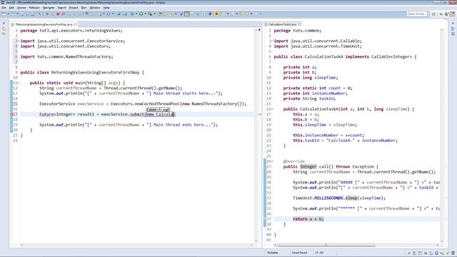Collapse the constructor fold on line 16

271,109
